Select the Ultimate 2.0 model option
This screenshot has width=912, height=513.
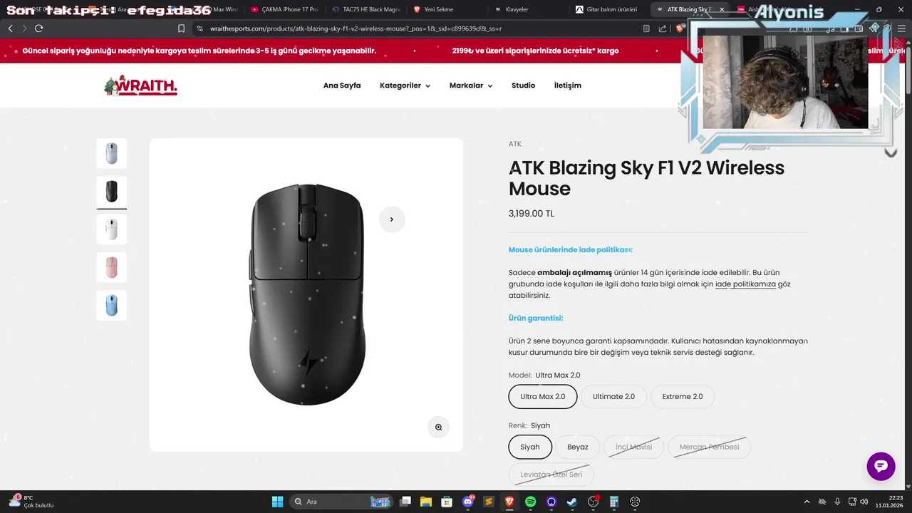pos(613,397)
